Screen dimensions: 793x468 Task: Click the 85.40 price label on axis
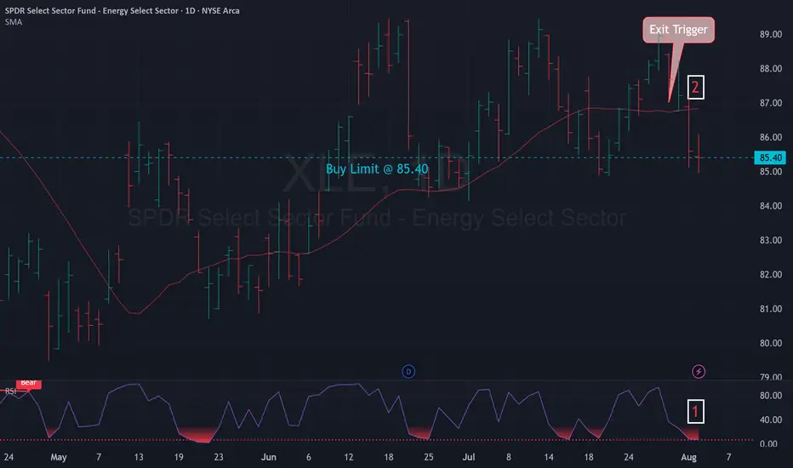770,158
